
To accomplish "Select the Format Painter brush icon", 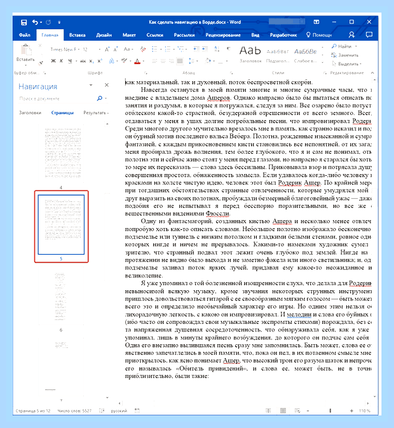I will (41, 63).
